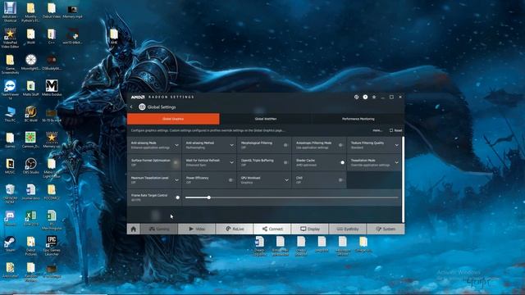This screenshot has width=525, height=295.
Task: Toggle Power Efficiency switch
Action: (231, 180)
